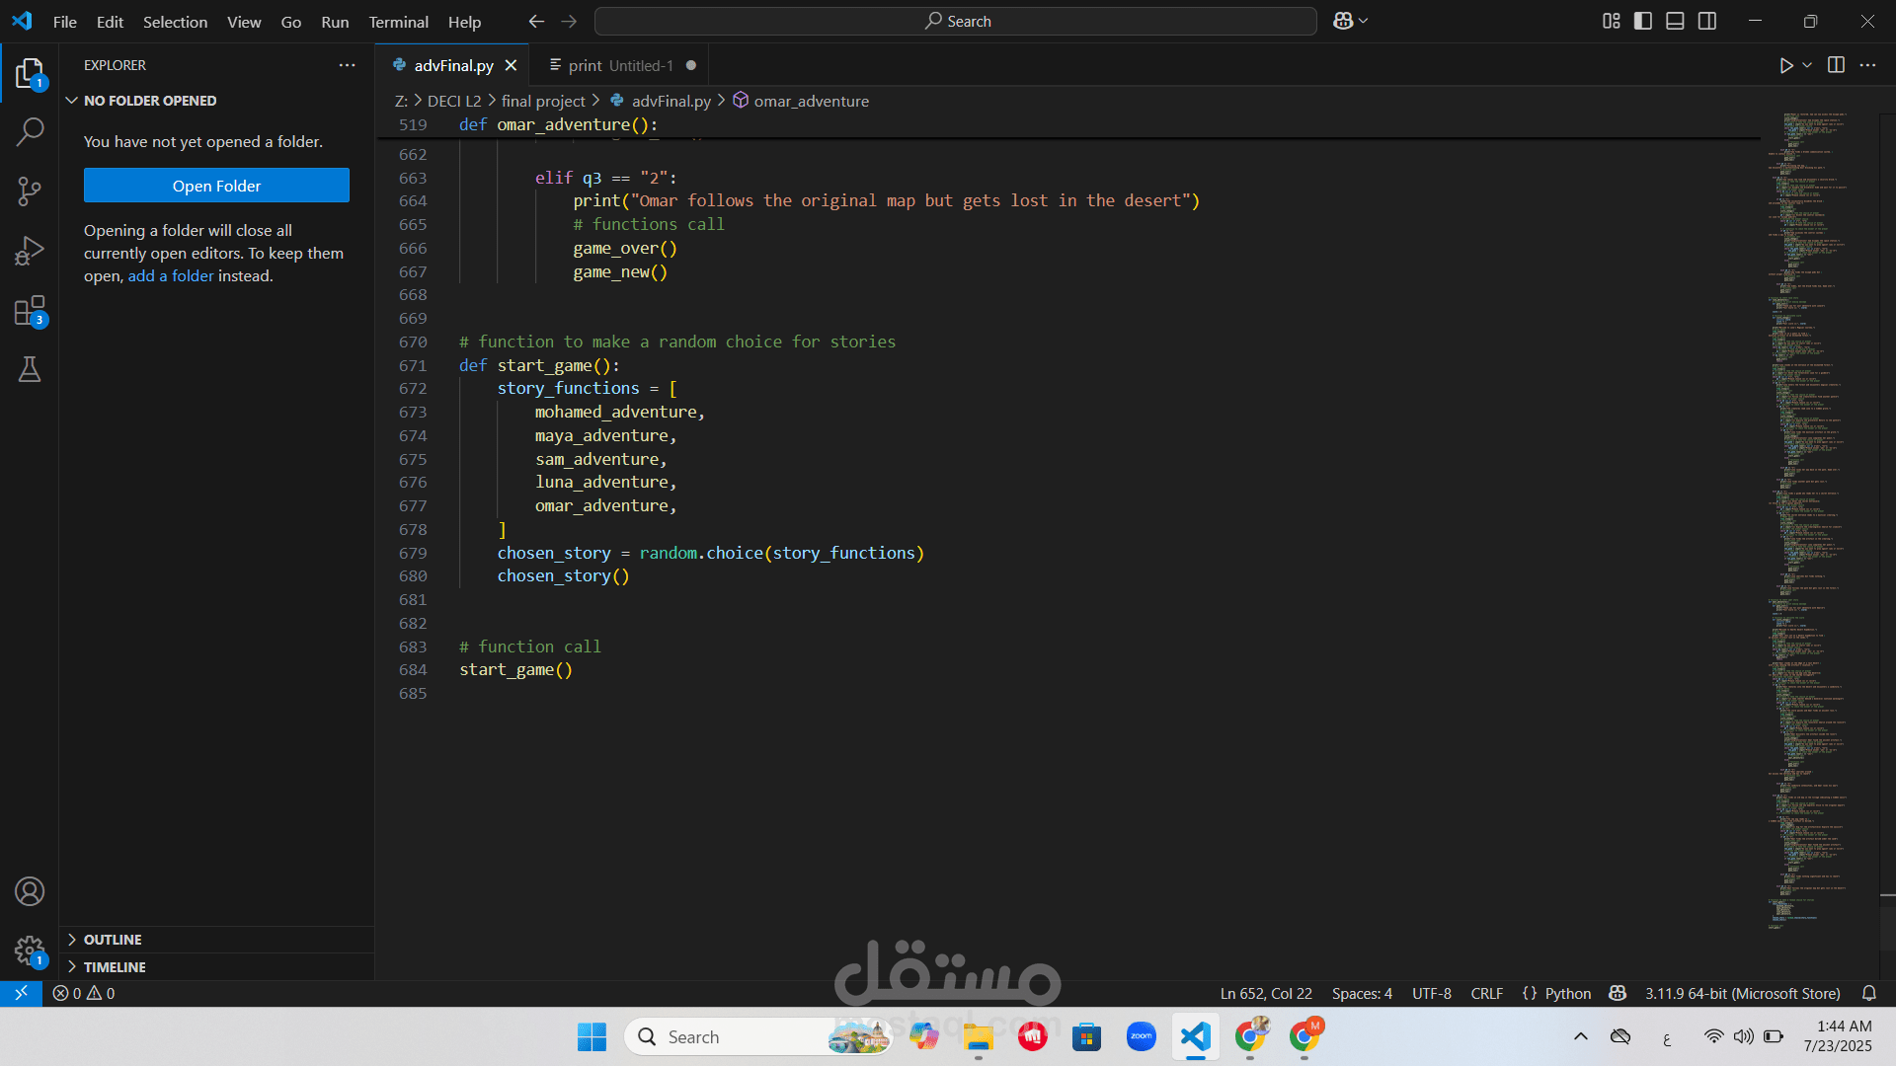Open the run options dropdown arrow
Viewport: 1896px width, 1066px height.
[x=1807, y=65]
